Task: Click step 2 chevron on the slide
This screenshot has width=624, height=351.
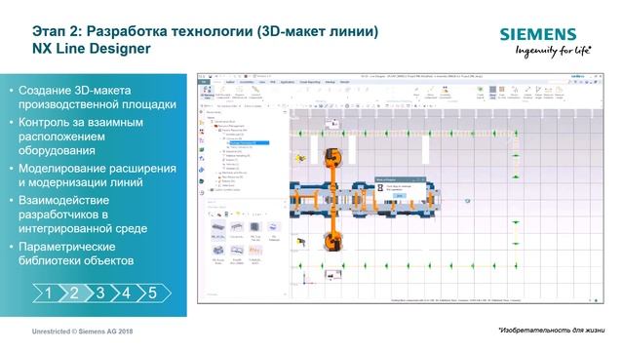Action: 75,292
